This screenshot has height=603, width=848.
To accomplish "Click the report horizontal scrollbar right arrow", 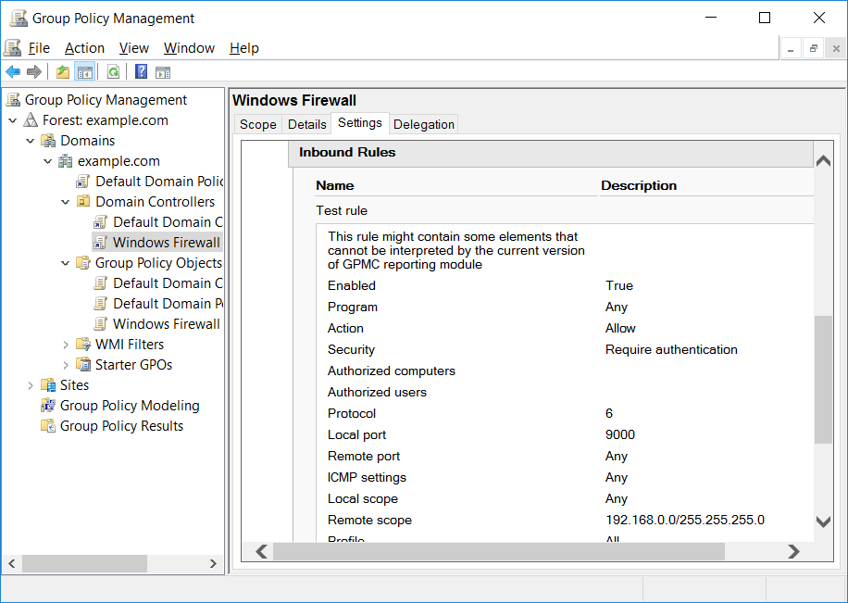I will point(793,551).
